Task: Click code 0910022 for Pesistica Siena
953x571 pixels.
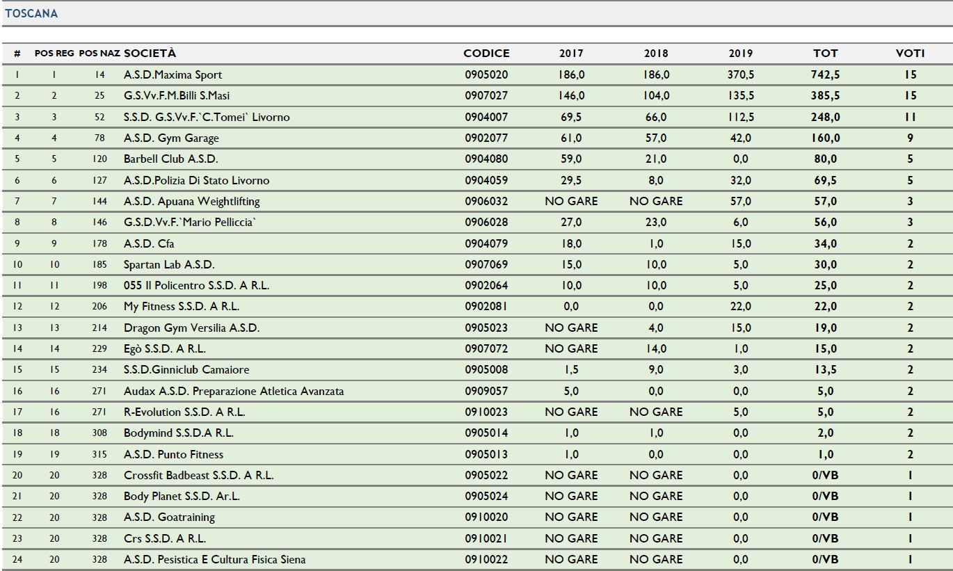Action: click(486, 559)
